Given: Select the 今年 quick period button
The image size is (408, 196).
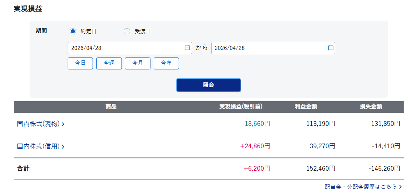Looking at the screenshot, I should tap(166, 63).
